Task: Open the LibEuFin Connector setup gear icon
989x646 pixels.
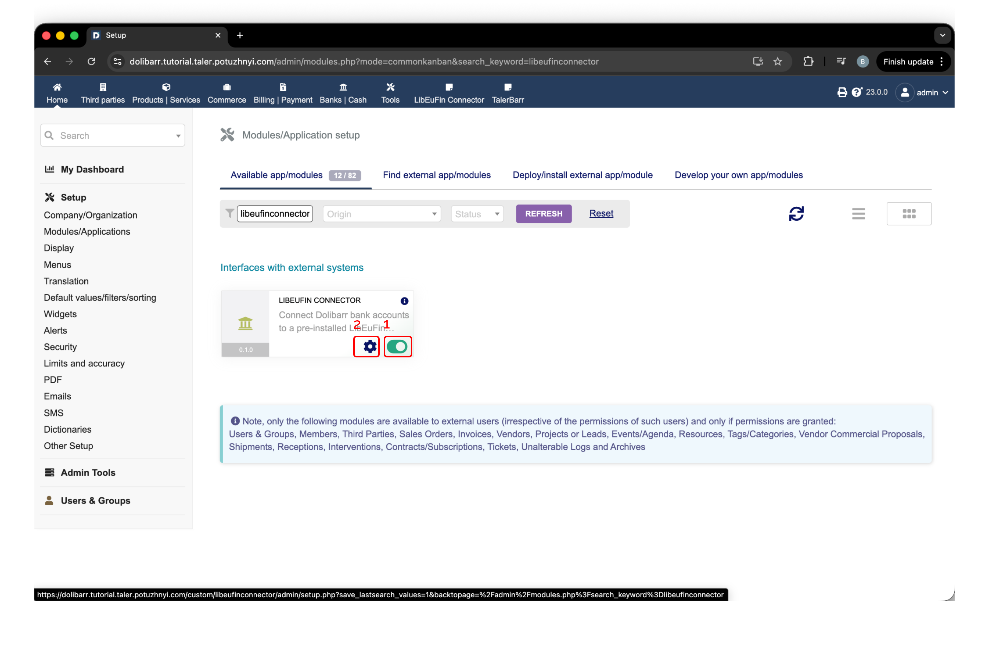Action: [369, 346]
